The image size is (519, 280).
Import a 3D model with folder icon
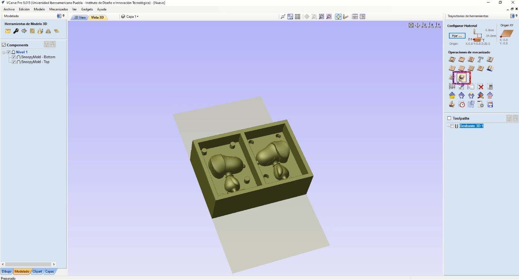click(x=8, y=31)
